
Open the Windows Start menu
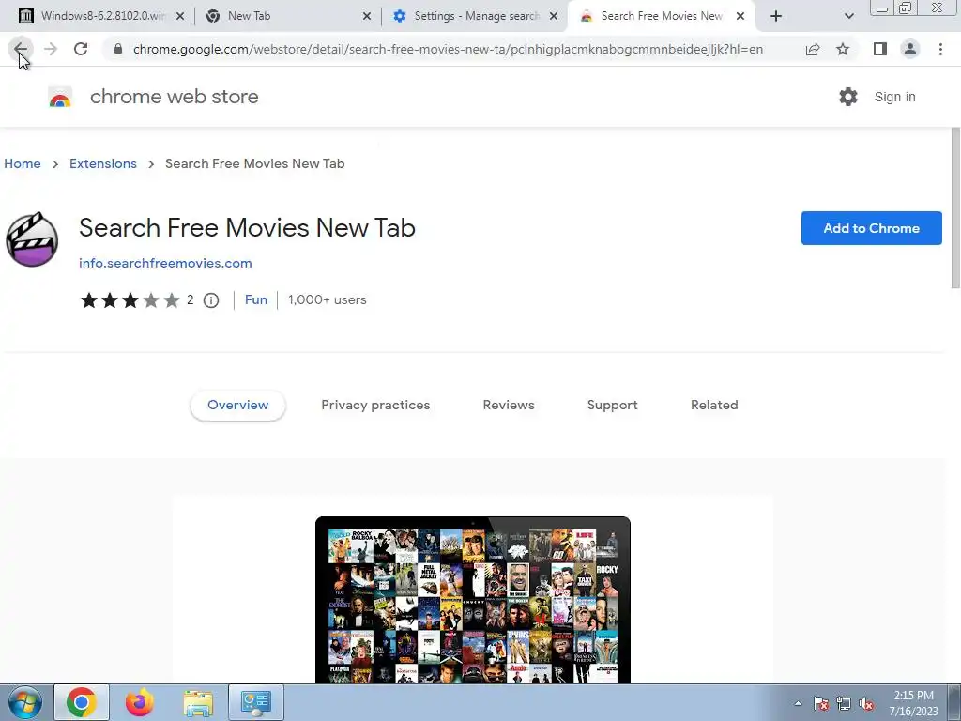[x=24, y=702]
